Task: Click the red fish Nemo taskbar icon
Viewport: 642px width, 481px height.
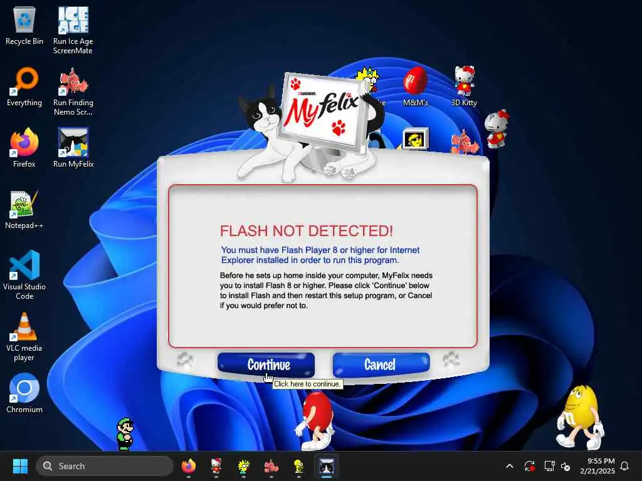Action: (271, 466)
